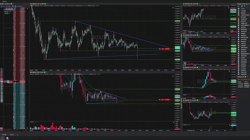This screenshot has height=140, width=250.
Task: Add new symbol with watchlist plus icon
Action: coord(239,6)
